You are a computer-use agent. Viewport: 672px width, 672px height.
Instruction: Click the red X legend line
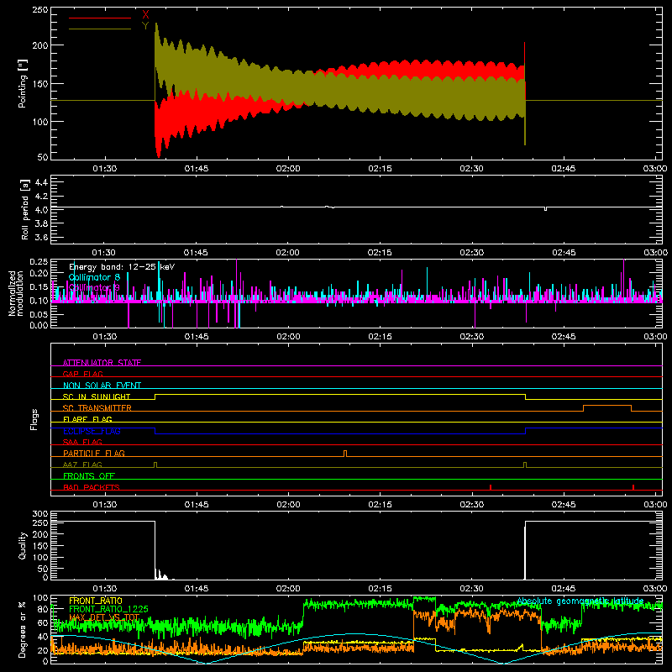pos(100,18)
